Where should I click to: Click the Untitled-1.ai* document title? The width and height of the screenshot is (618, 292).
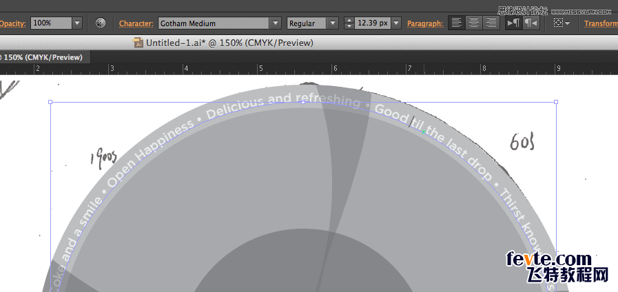click(176, 43)
